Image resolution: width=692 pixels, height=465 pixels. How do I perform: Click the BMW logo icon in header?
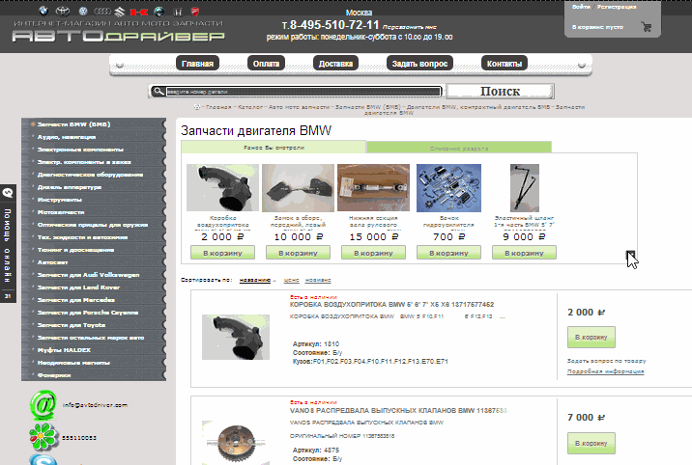[x=43, y=11]
